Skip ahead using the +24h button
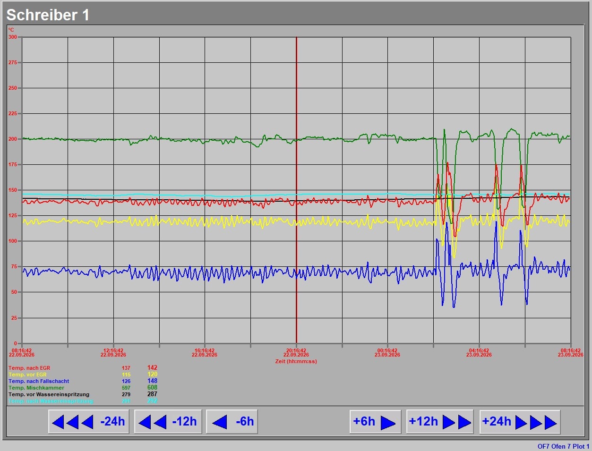The image size is (592, 451). [x=520, y=421]
